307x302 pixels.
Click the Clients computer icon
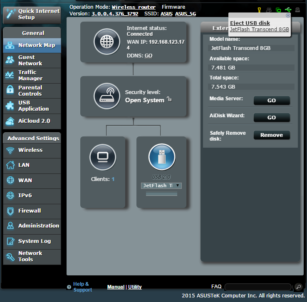(103, 157)
